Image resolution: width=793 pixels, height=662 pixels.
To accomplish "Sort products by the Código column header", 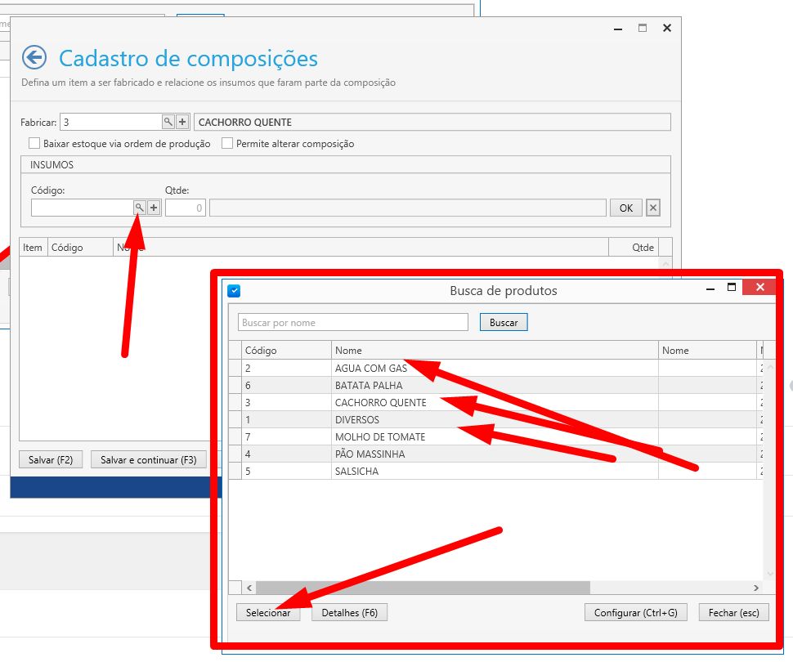I will point(286,351).
